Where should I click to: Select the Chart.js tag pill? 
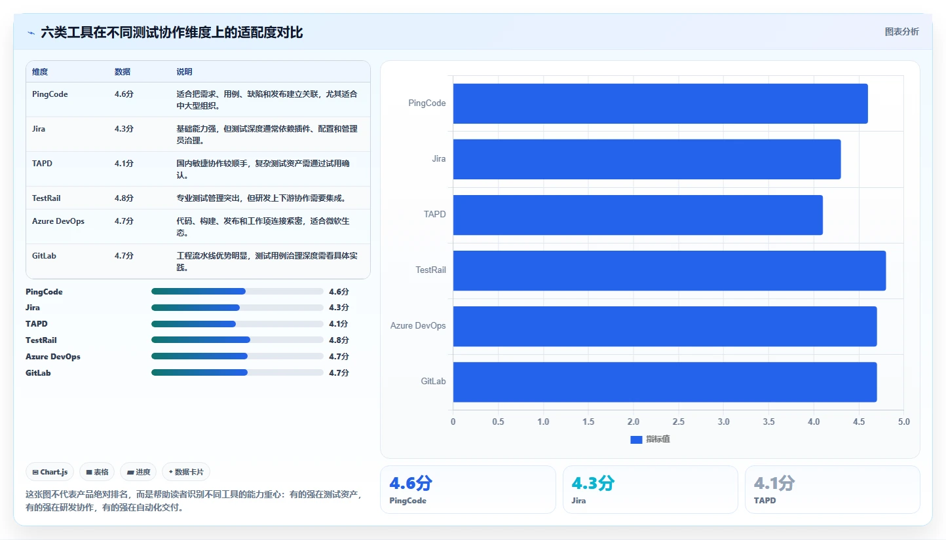50,472
